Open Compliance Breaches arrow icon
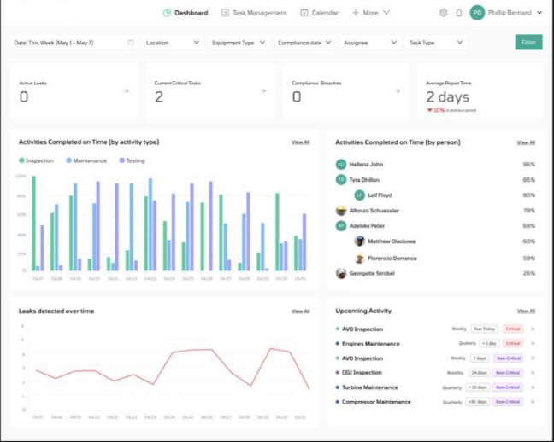 click(x=398, y=91)
